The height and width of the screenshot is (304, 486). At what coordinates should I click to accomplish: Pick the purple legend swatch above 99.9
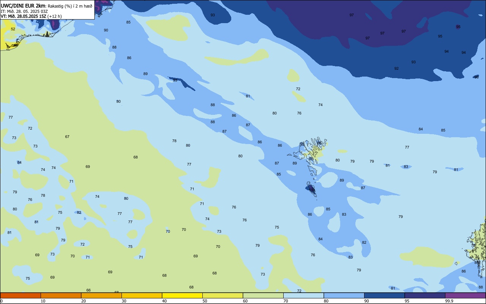(465, 295)
